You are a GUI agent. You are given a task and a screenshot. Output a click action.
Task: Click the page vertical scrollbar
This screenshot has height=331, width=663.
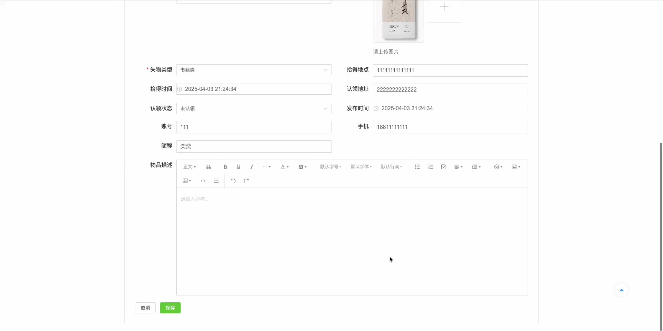coord(661,236)
